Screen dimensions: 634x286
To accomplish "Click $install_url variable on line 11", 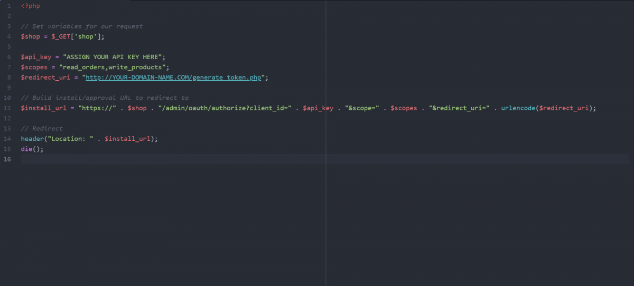I will tap(44, 108).
